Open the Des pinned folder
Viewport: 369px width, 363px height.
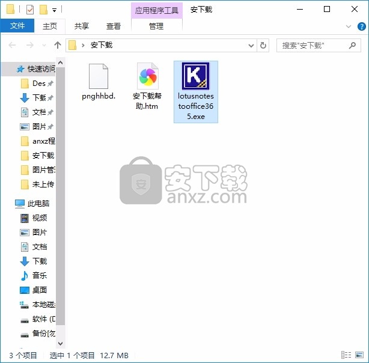(38, 84)
